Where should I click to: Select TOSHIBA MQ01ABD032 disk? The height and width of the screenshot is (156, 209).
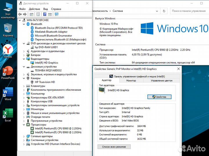point(48,70)
